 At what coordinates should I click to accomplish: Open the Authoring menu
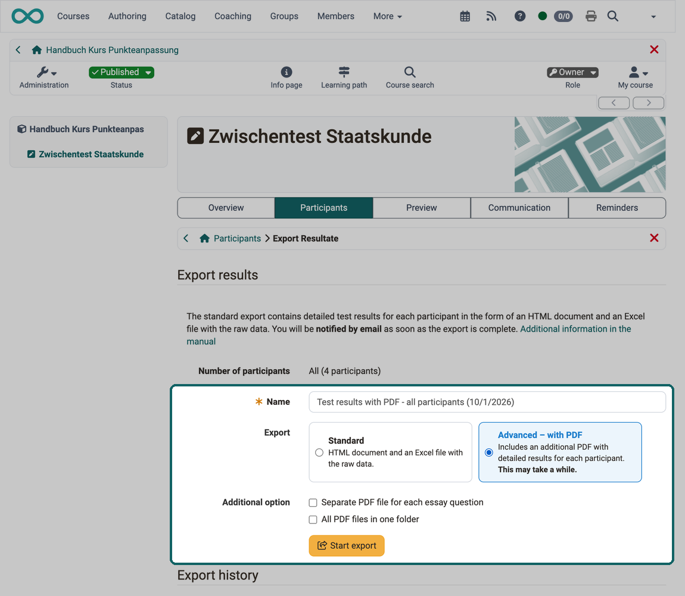[x=127, y=16]
